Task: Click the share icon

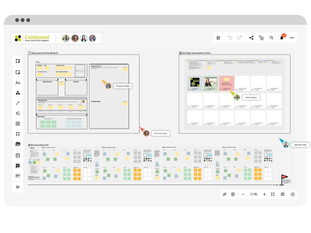Action: (251, 38)
